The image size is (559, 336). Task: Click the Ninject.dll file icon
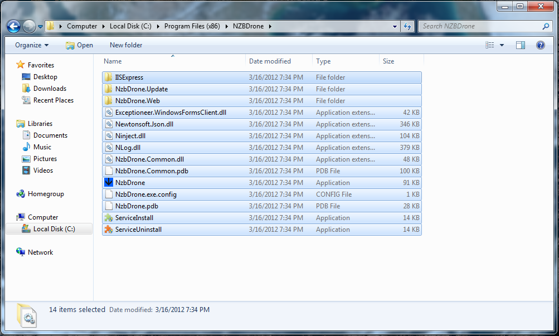[x=109, y=136]
